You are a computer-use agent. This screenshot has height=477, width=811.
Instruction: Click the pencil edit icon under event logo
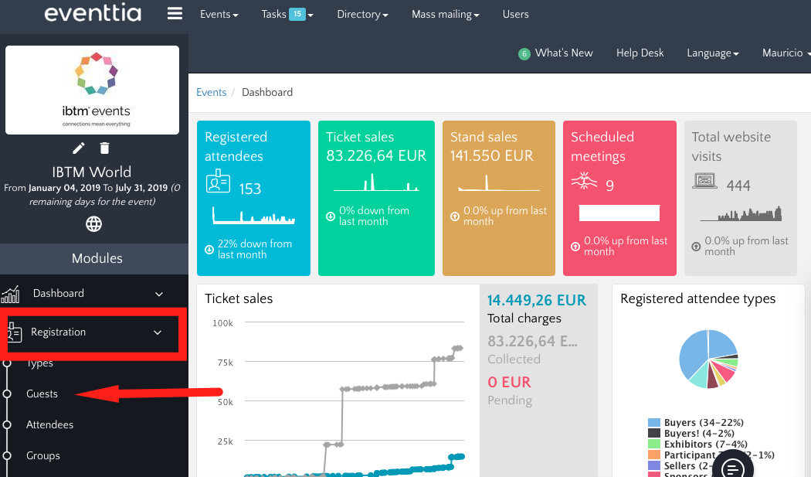point(79,148)
